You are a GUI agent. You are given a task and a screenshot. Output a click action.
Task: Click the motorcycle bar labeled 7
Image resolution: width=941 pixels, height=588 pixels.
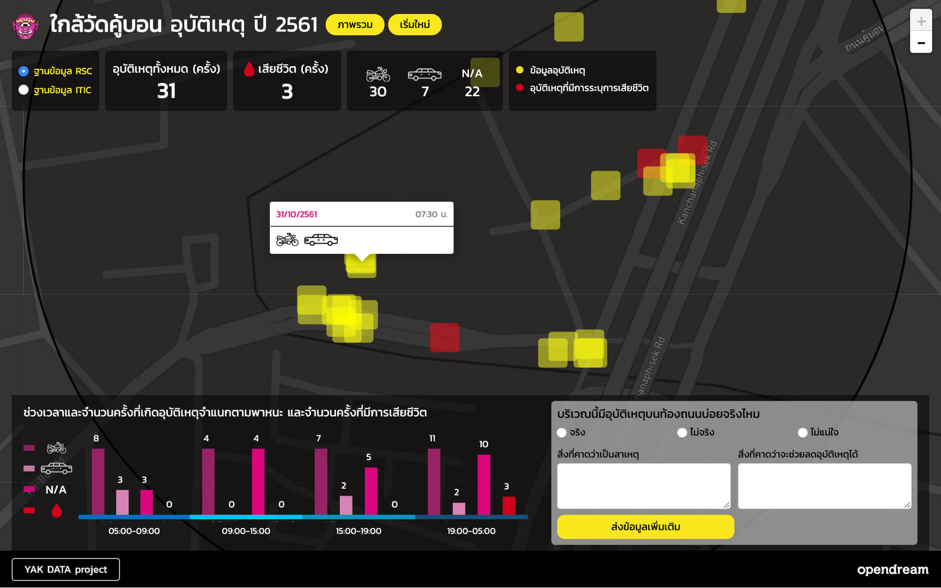321,482
